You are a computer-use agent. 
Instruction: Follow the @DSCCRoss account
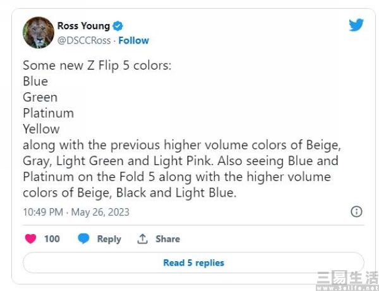[x=133, y=40]
